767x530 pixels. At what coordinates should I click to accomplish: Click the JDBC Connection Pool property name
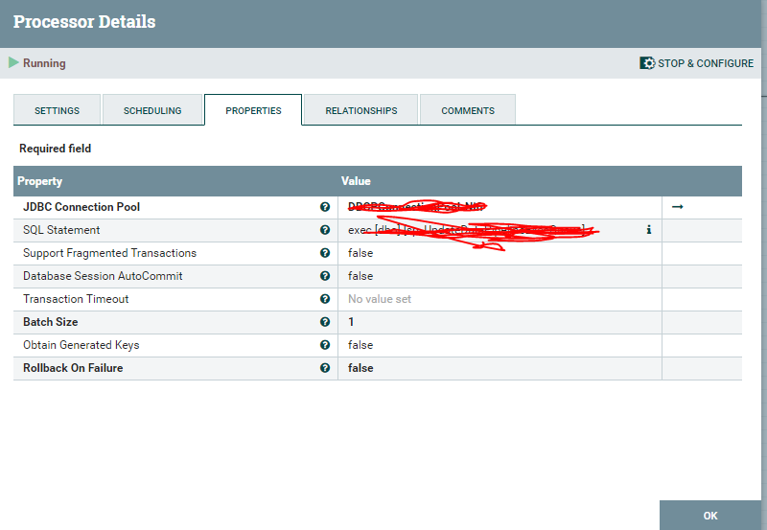[x=81, y=207]
